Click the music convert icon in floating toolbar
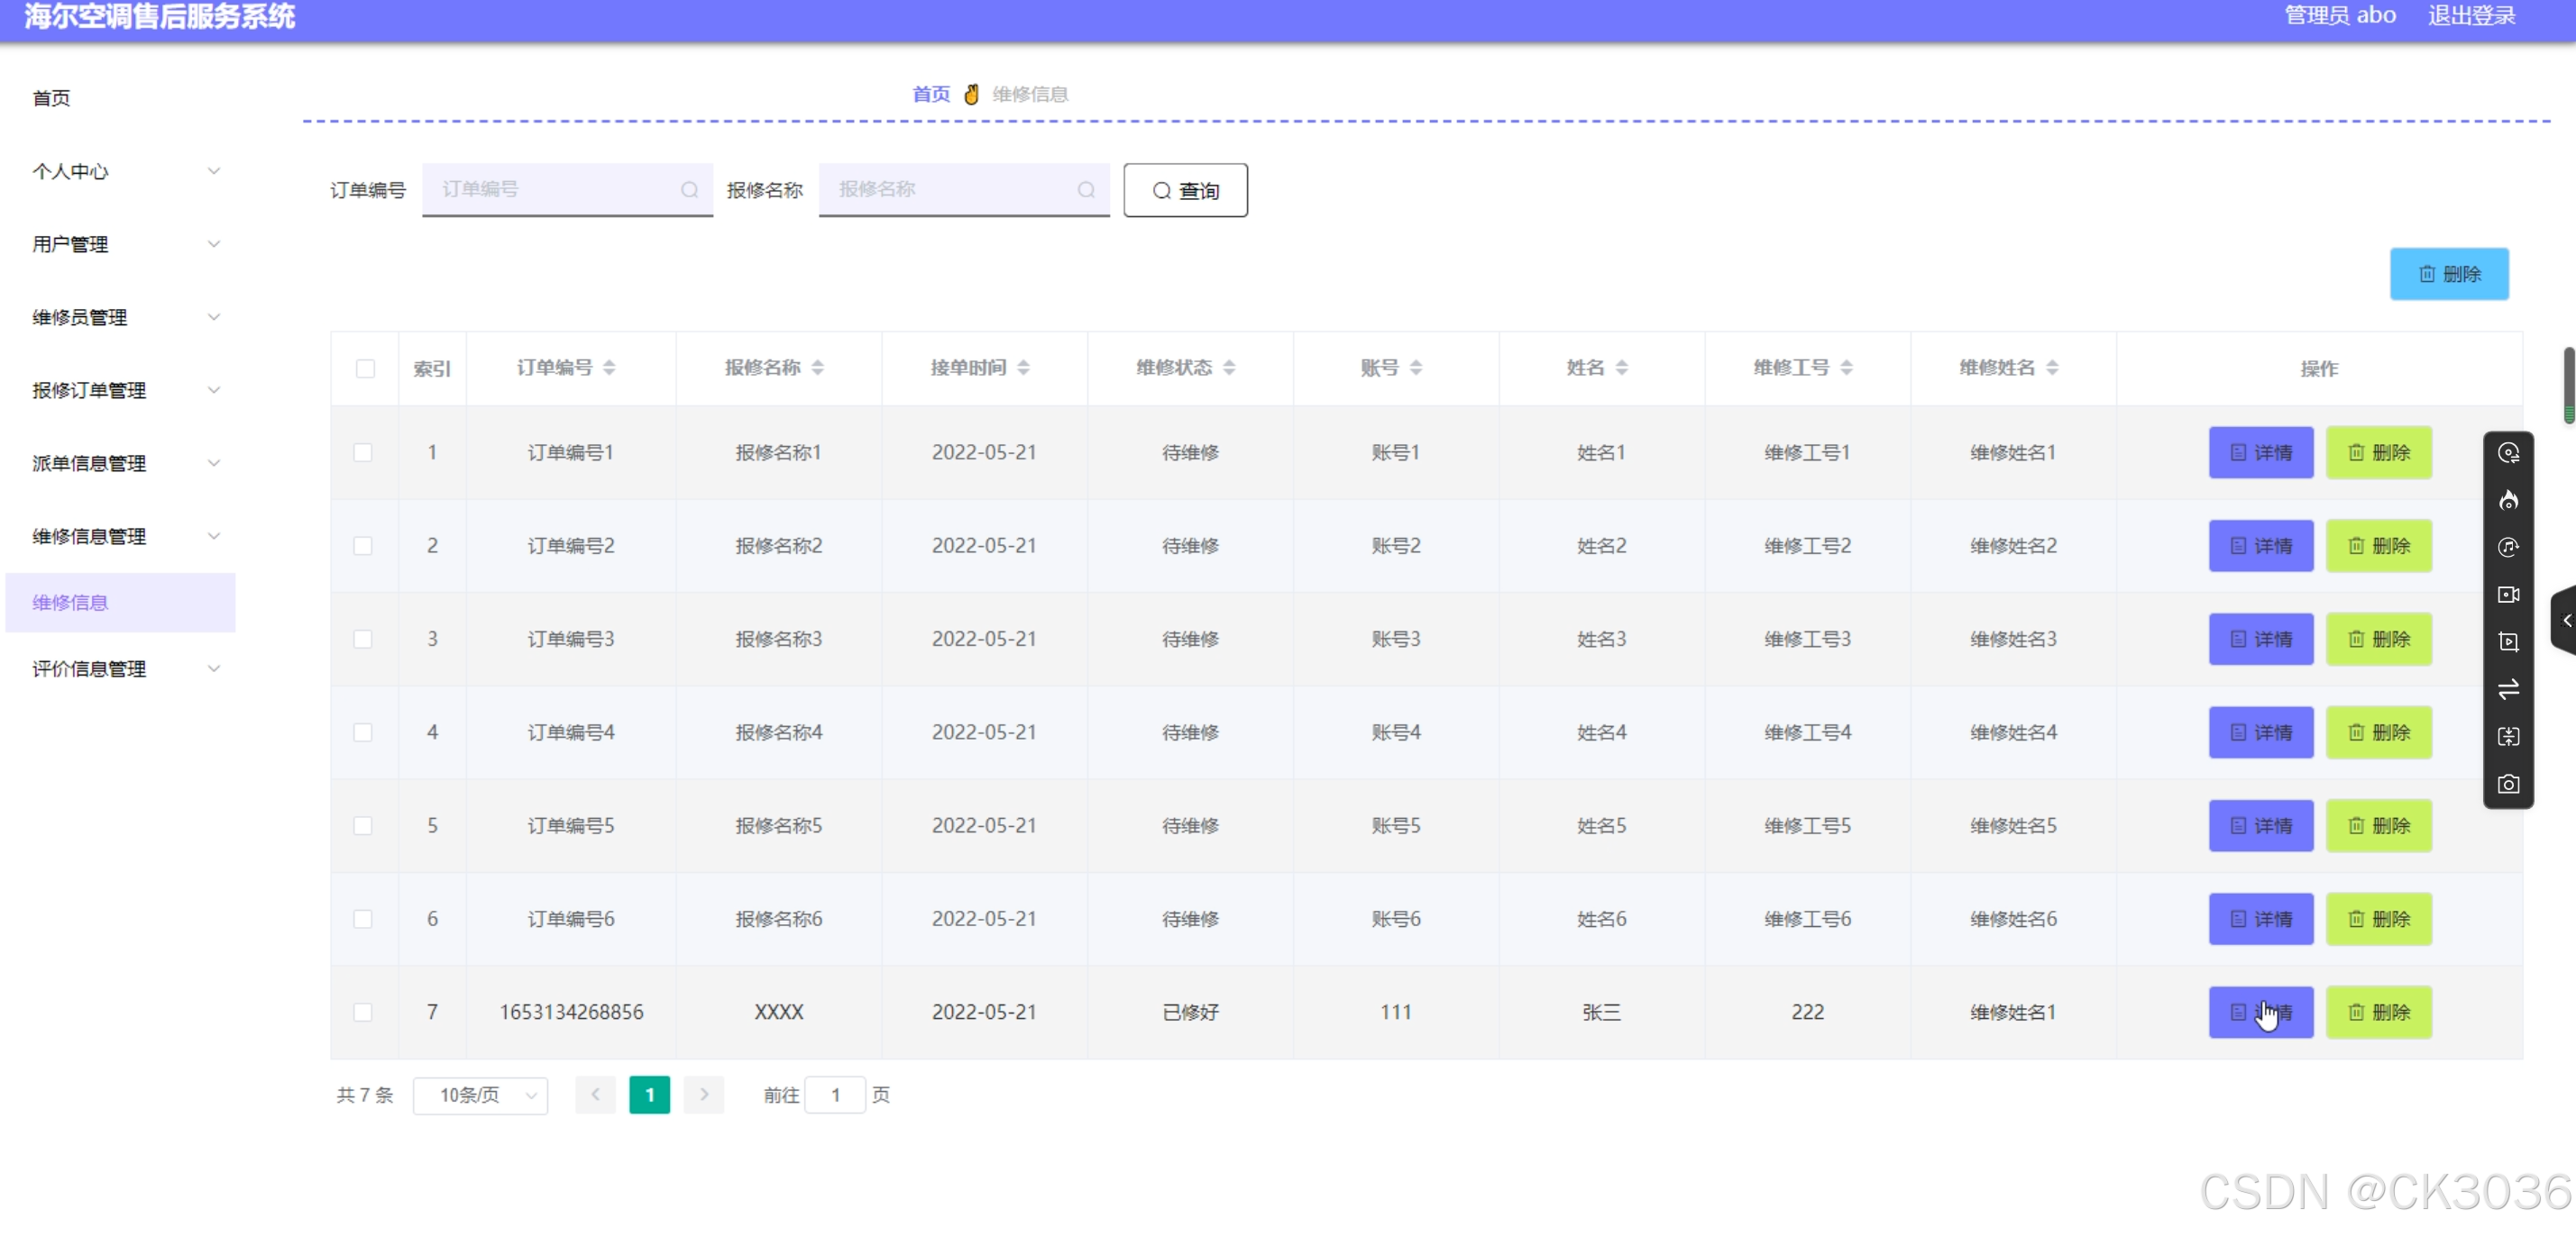This screenshot has height=1236, width=2576. (2508, 548)
